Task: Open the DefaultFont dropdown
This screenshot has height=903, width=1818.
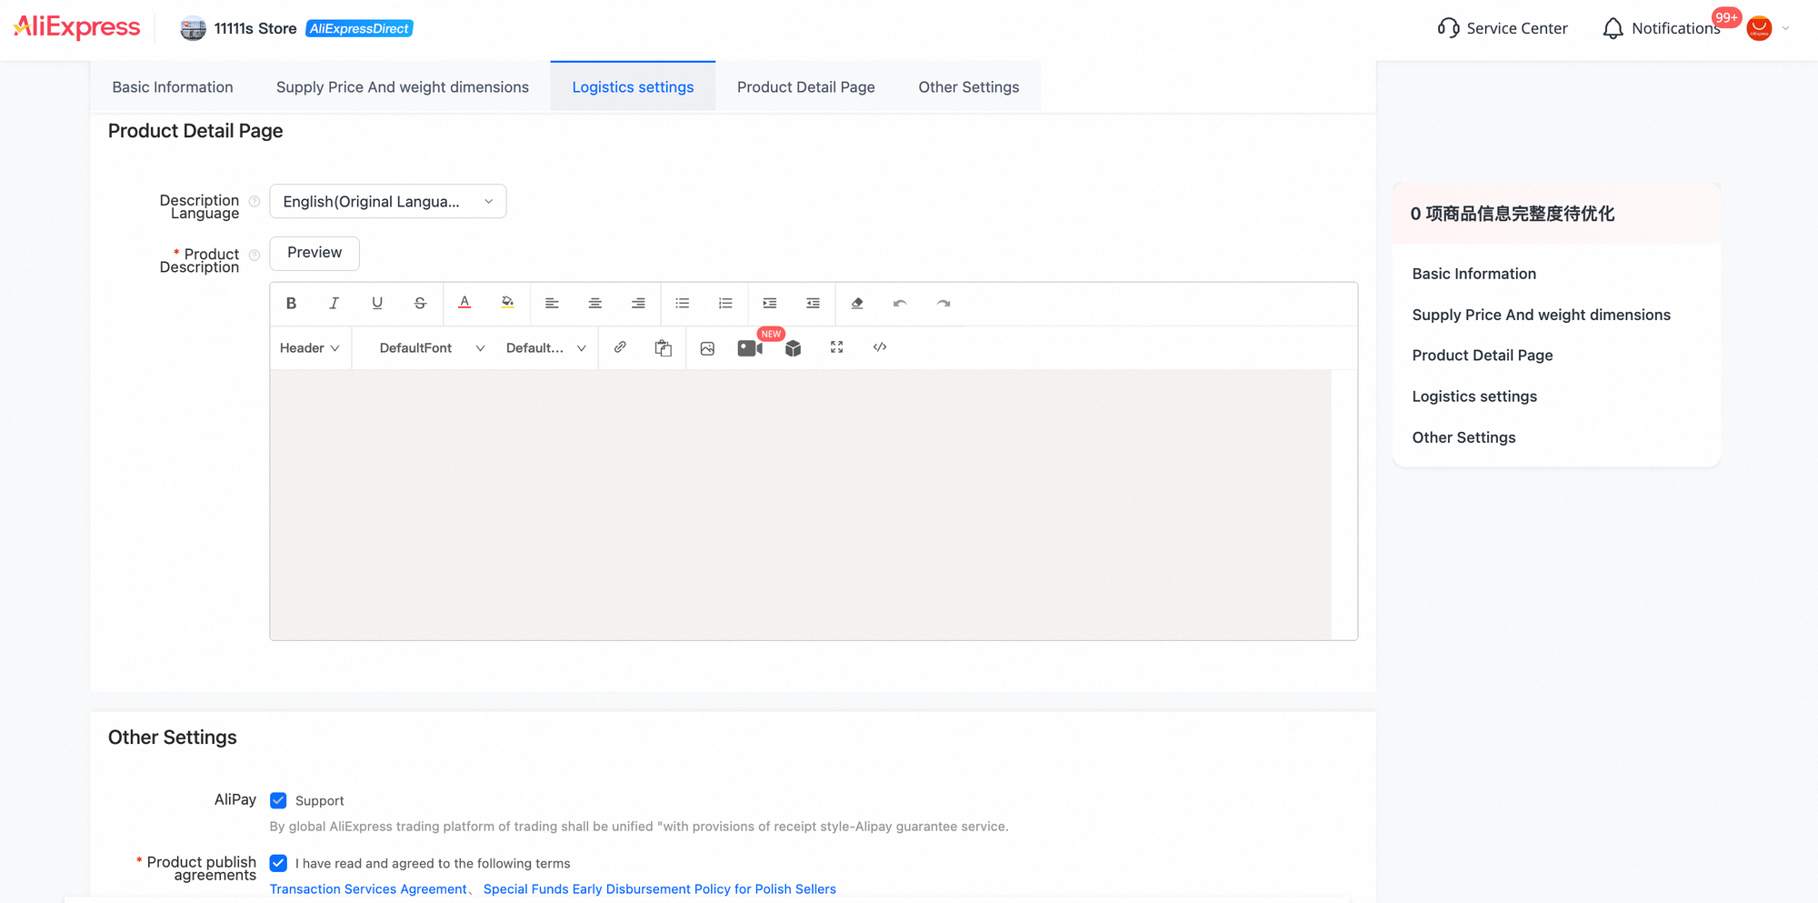Action: pos(432,348)
